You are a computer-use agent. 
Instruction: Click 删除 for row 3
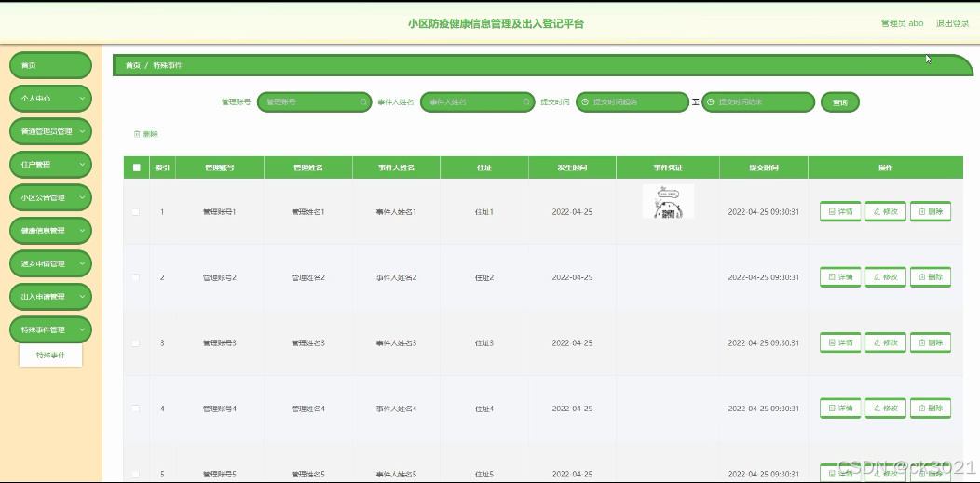pyautogui.click(x=931, y=342)
